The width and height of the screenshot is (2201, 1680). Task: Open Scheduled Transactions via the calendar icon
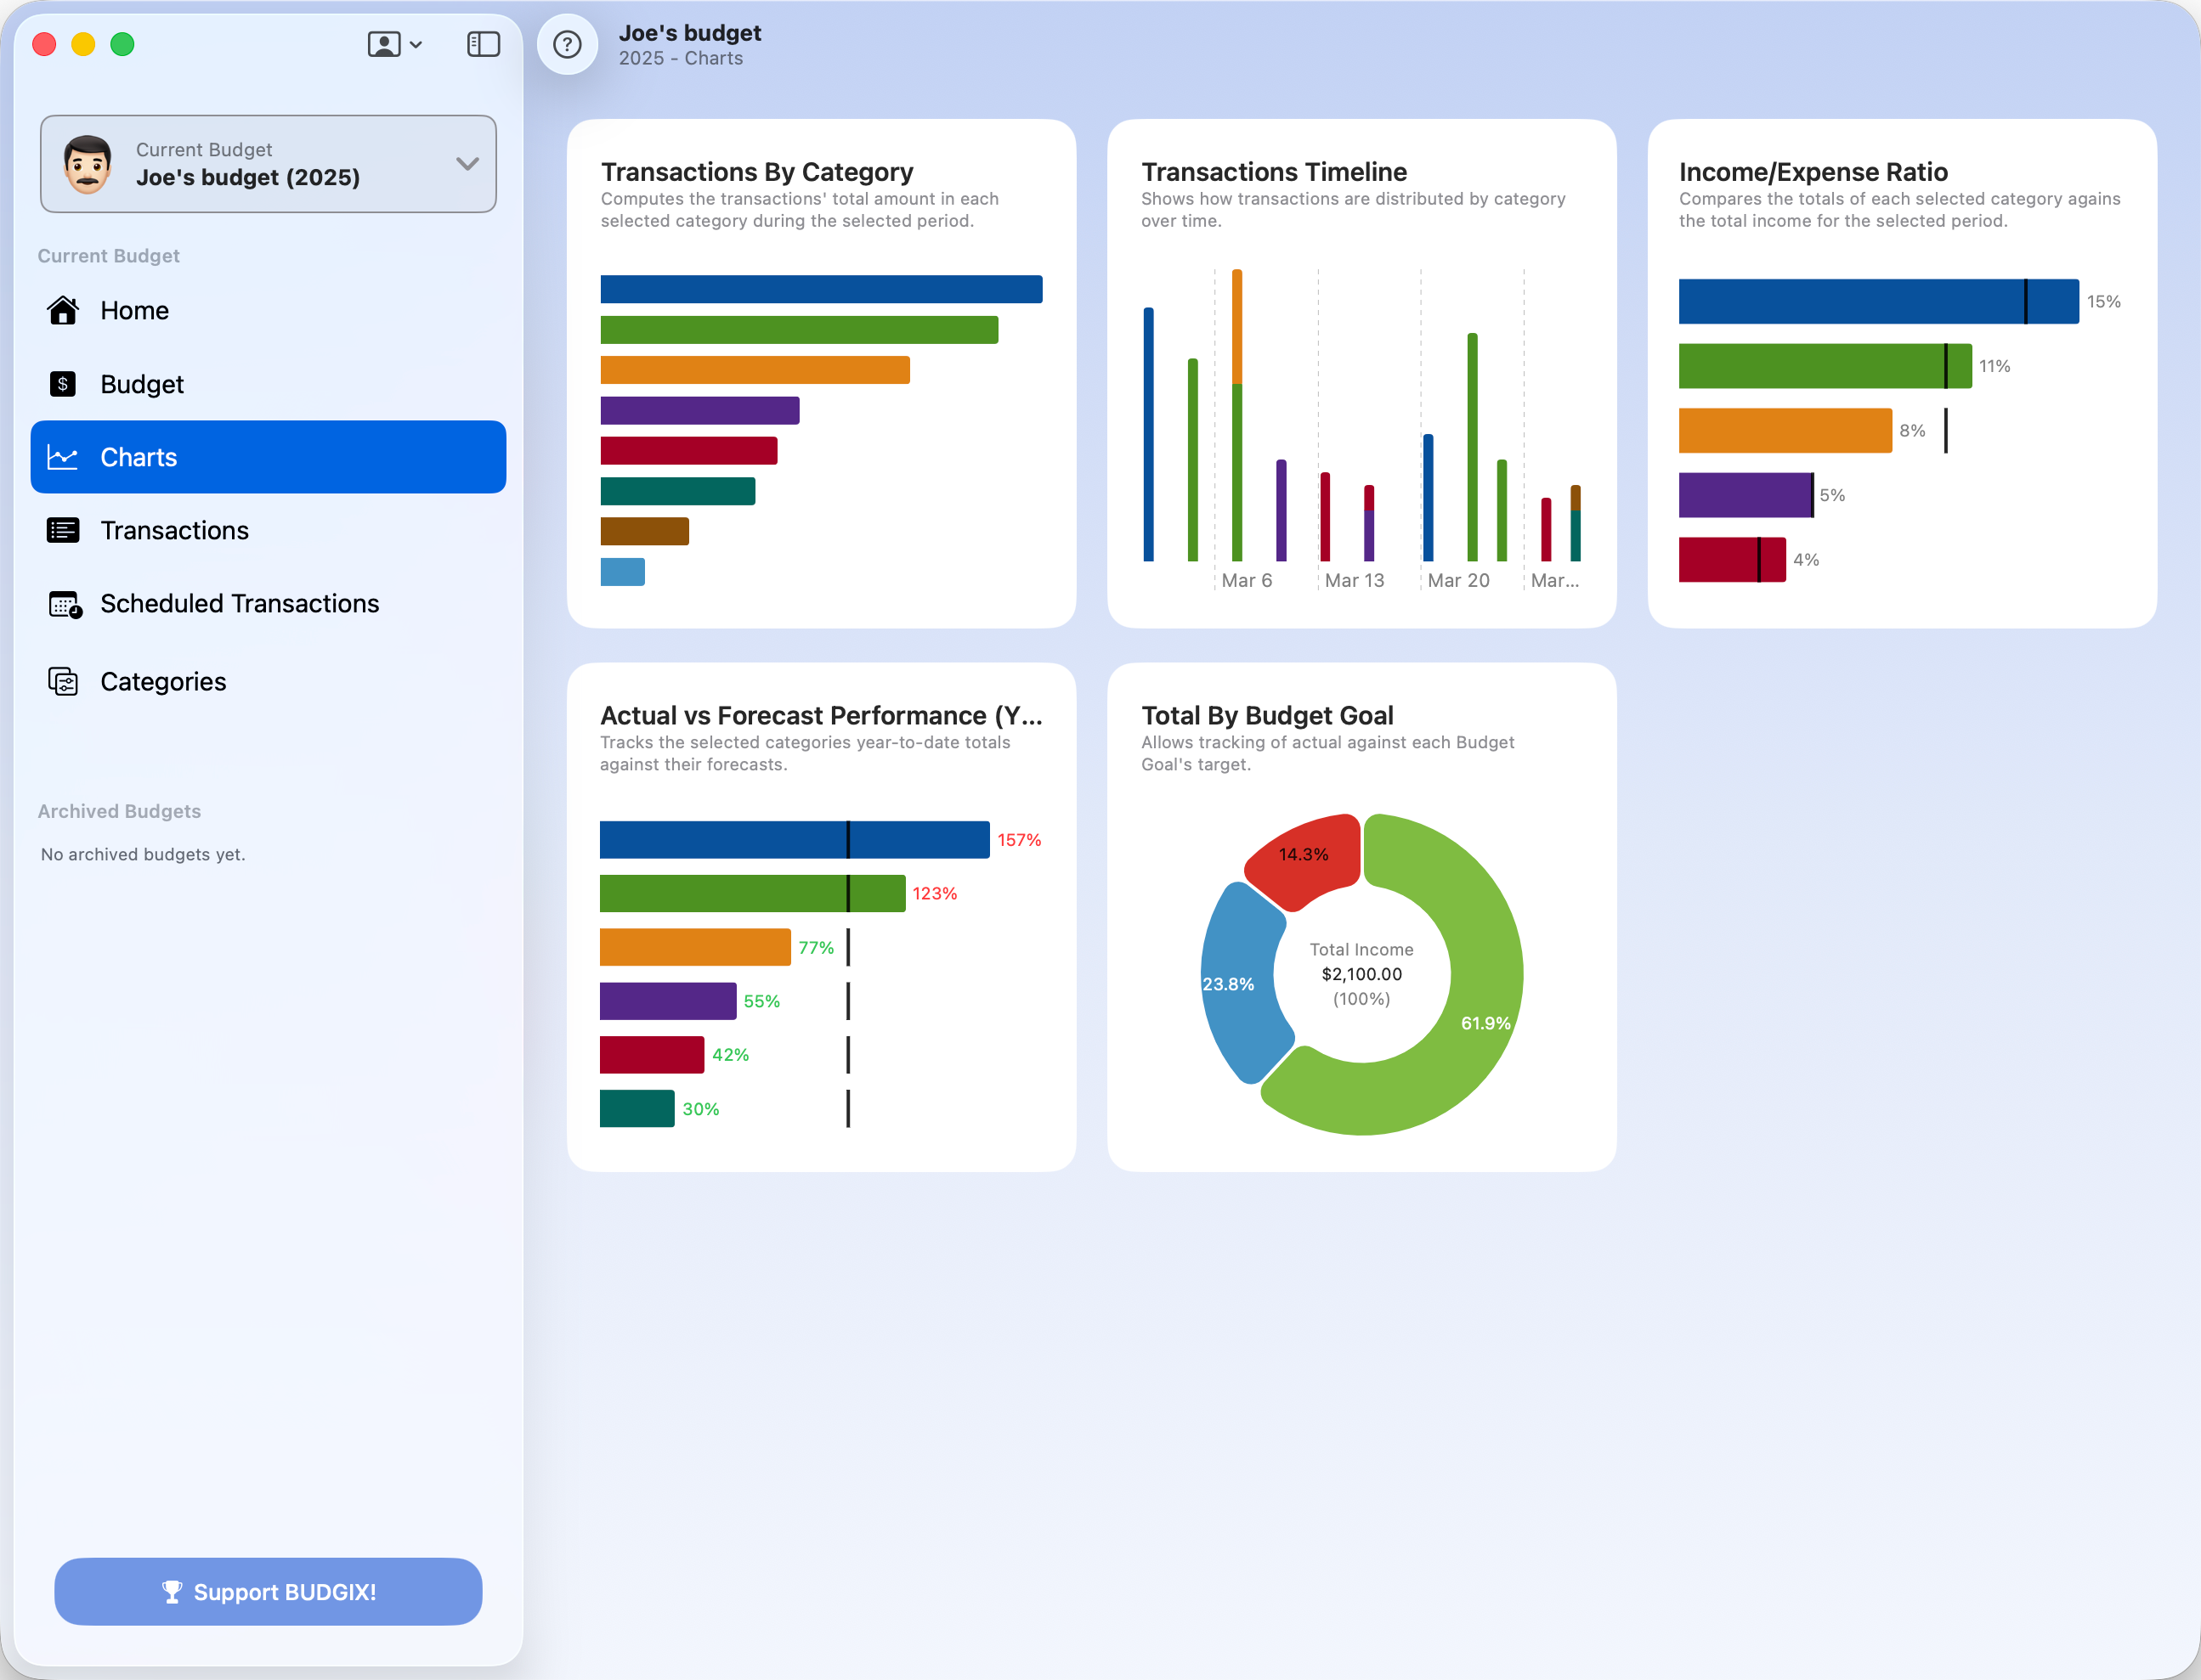point(64,604)
